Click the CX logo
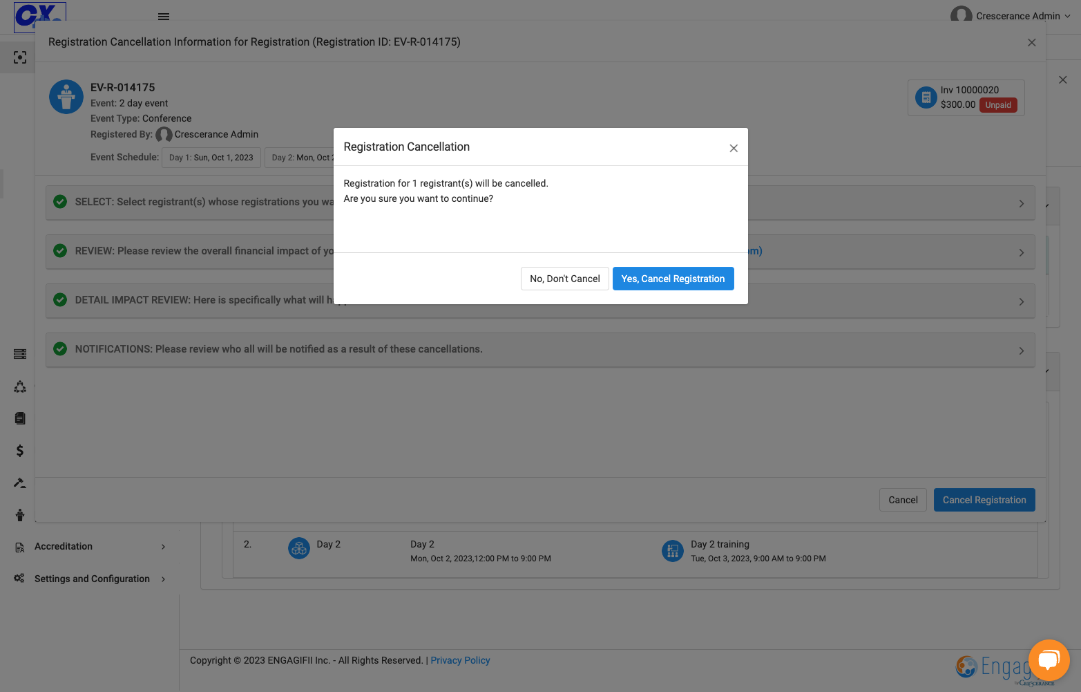The width and height of the screenshot is (1081, 692). point(40,17)
